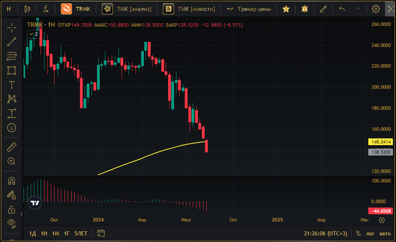Open ТМК [анализ] analysis

click(127, 9)
